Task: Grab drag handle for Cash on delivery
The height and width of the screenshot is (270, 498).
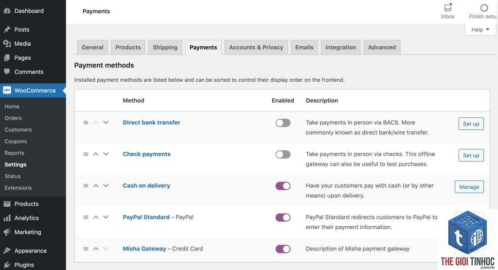Action: click(x=86, y=185)
